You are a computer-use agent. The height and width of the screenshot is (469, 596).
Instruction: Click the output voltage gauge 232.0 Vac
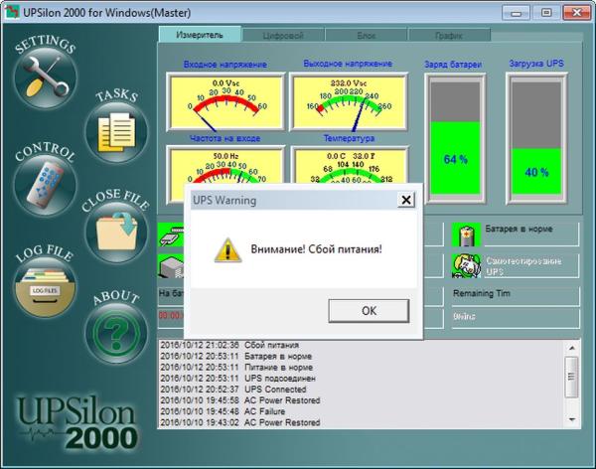(349, 101)
